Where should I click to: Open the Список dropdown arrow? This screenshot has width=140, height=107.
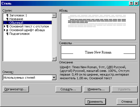54,78
